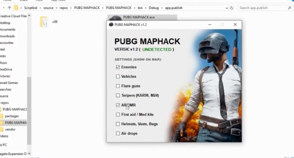Navigate to Debug breadcrumb
The height and width of the screenshot is (158, 294).
click(x=154, y=8)
